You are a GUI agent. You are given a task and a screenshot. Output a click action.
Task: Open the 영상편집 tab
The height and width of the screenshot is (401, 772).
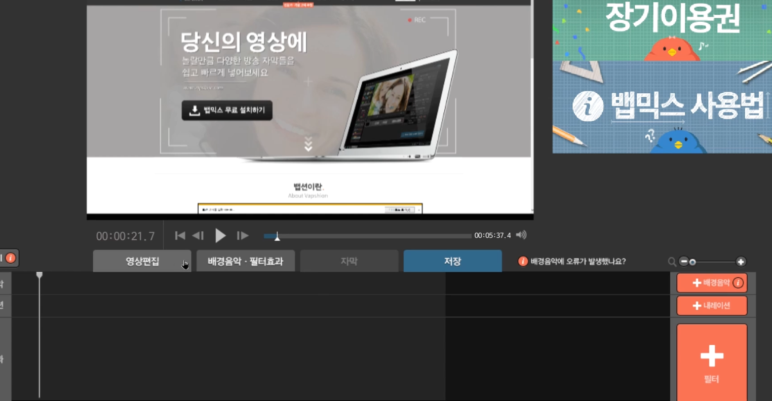[x=142, y=261]
